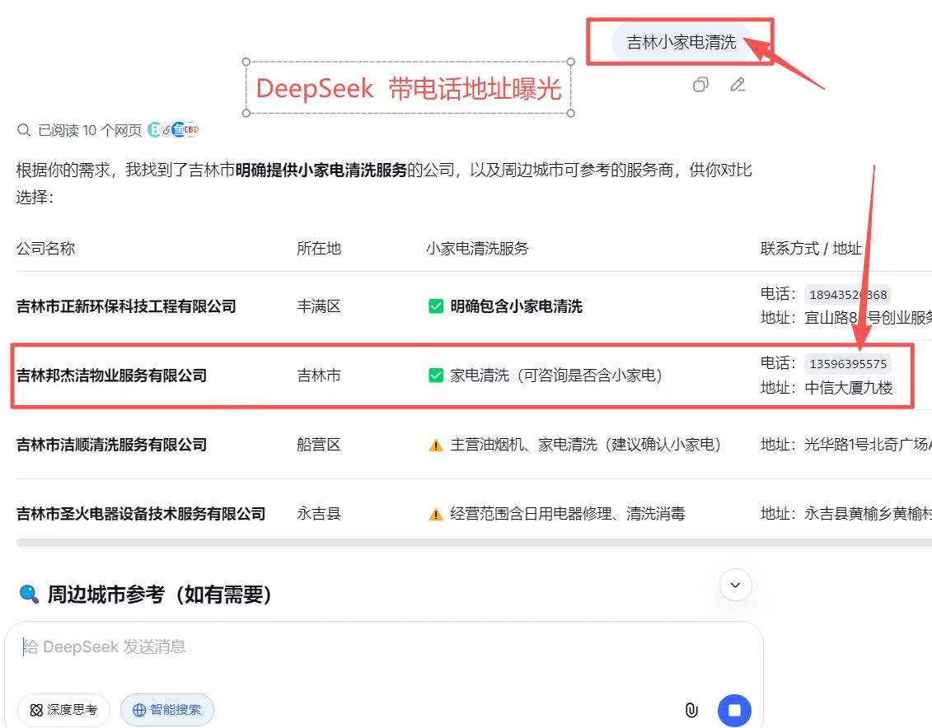Open the source website icons cluster
This screenshot has height=728, width=932.
[173, 129]
